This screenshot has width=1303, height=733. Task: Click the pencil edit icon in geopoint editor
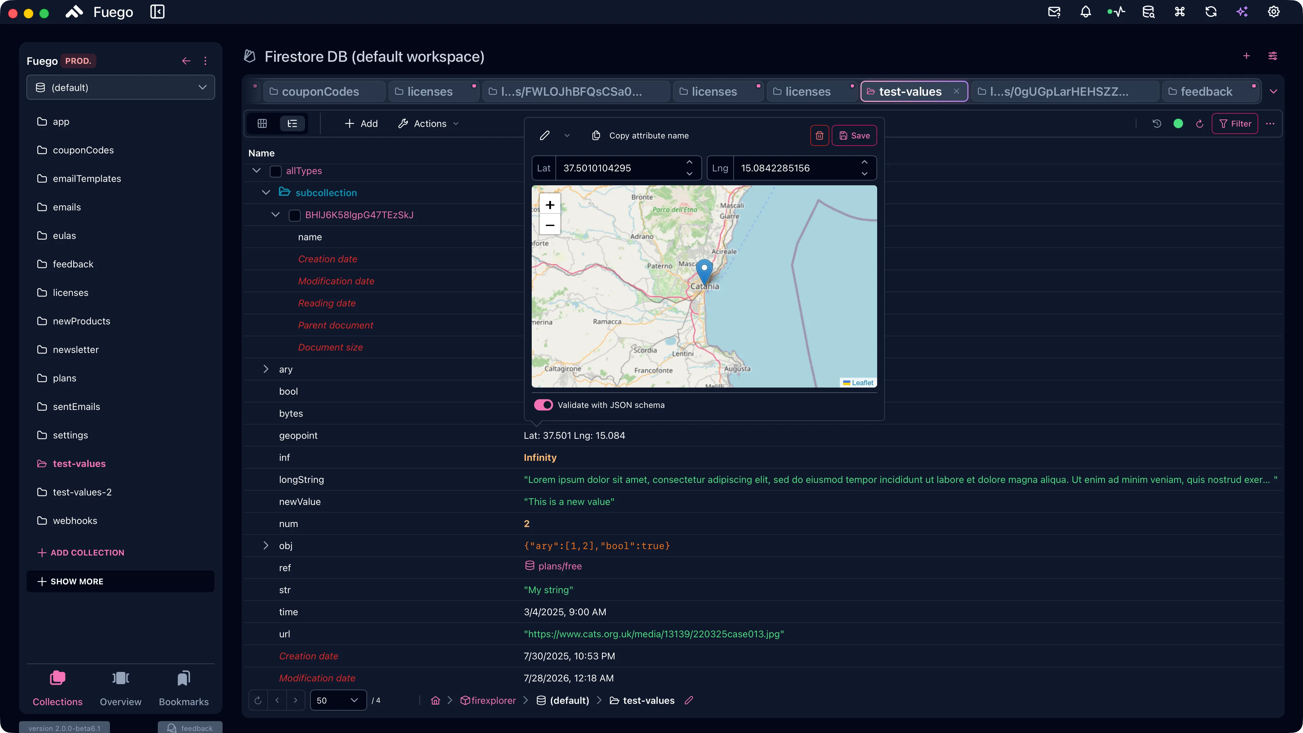tap(545, 136)
